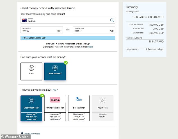Click the Australian flag icon
Image resolution: width=178 pixels, height=139 pixels.
coord(24,20)
